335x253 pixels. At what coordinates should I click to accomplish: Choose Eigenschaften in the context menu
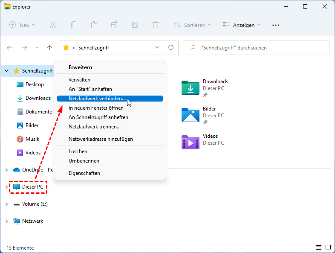(x=84, y=173)
